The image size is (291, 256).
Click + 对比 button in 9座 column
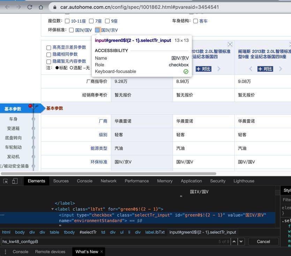(x=265, y=69)
